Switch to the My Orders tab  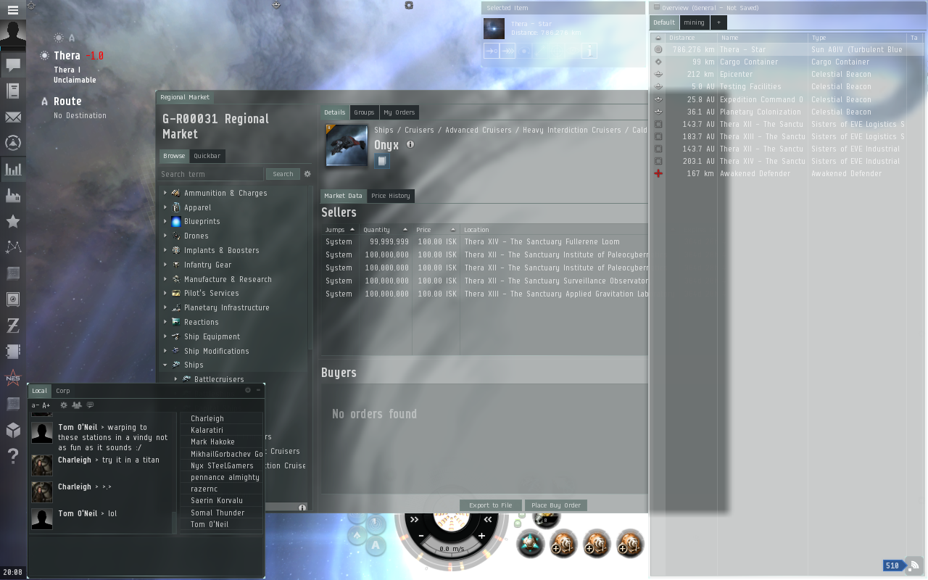point(399,112)
